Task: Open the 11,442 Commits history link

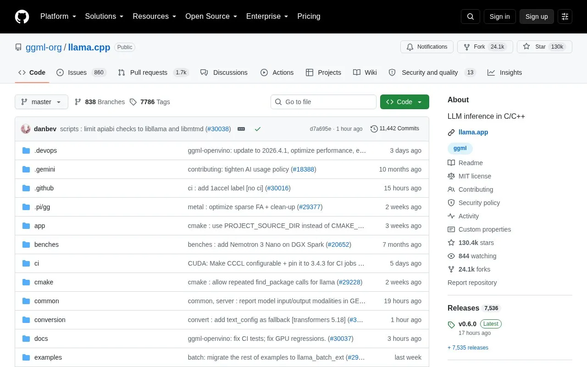Action: point(395,129)
